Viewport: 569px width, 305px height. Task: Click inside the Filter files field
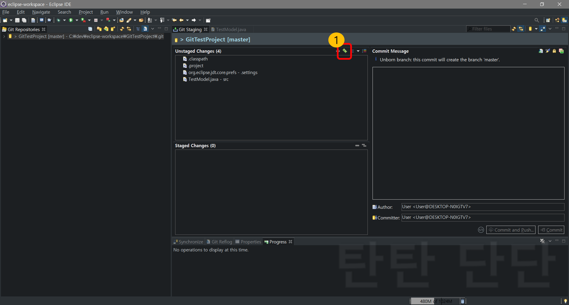(488, 29)
